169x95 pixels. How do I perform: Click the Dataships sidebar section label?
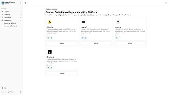4,9
